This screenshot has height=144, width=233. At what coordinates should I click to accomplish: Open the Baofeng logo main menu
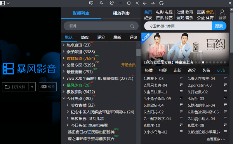(x=3, y=3)
